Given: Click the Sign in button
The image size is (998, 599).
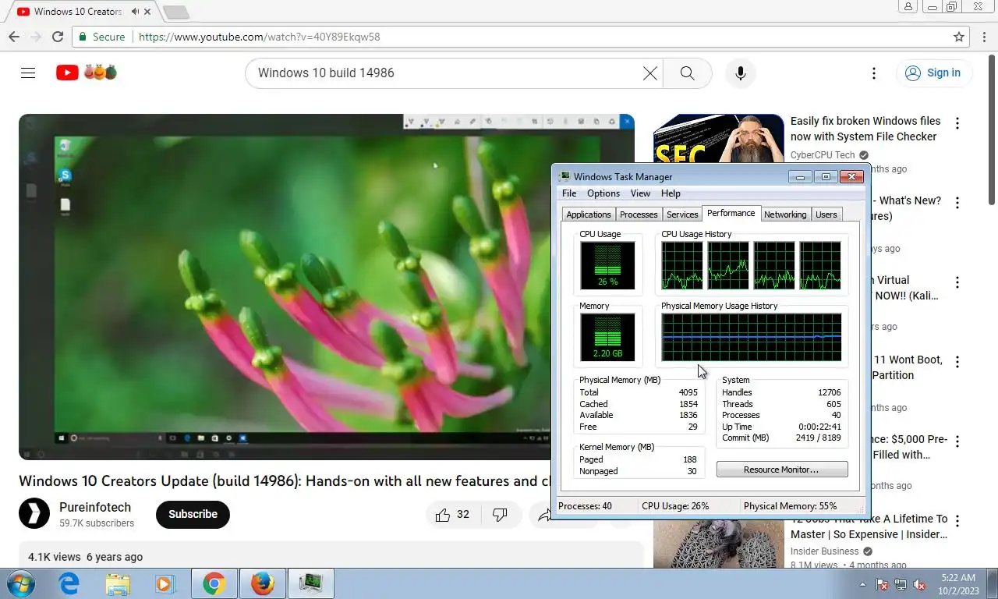Looking at the screenshot, I should click(934, 73).
